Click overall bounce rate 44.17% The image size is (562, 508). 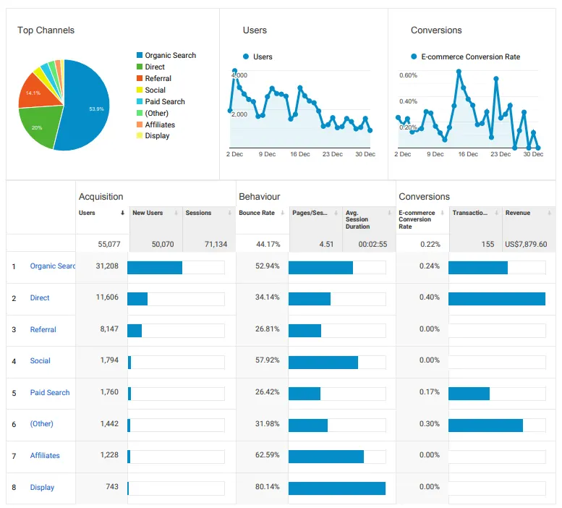pyautogui.click(x=268, y=244)
